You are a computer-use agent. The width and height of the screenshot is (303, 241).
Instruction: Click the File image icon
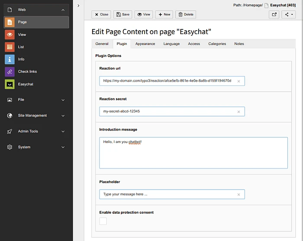10,100
